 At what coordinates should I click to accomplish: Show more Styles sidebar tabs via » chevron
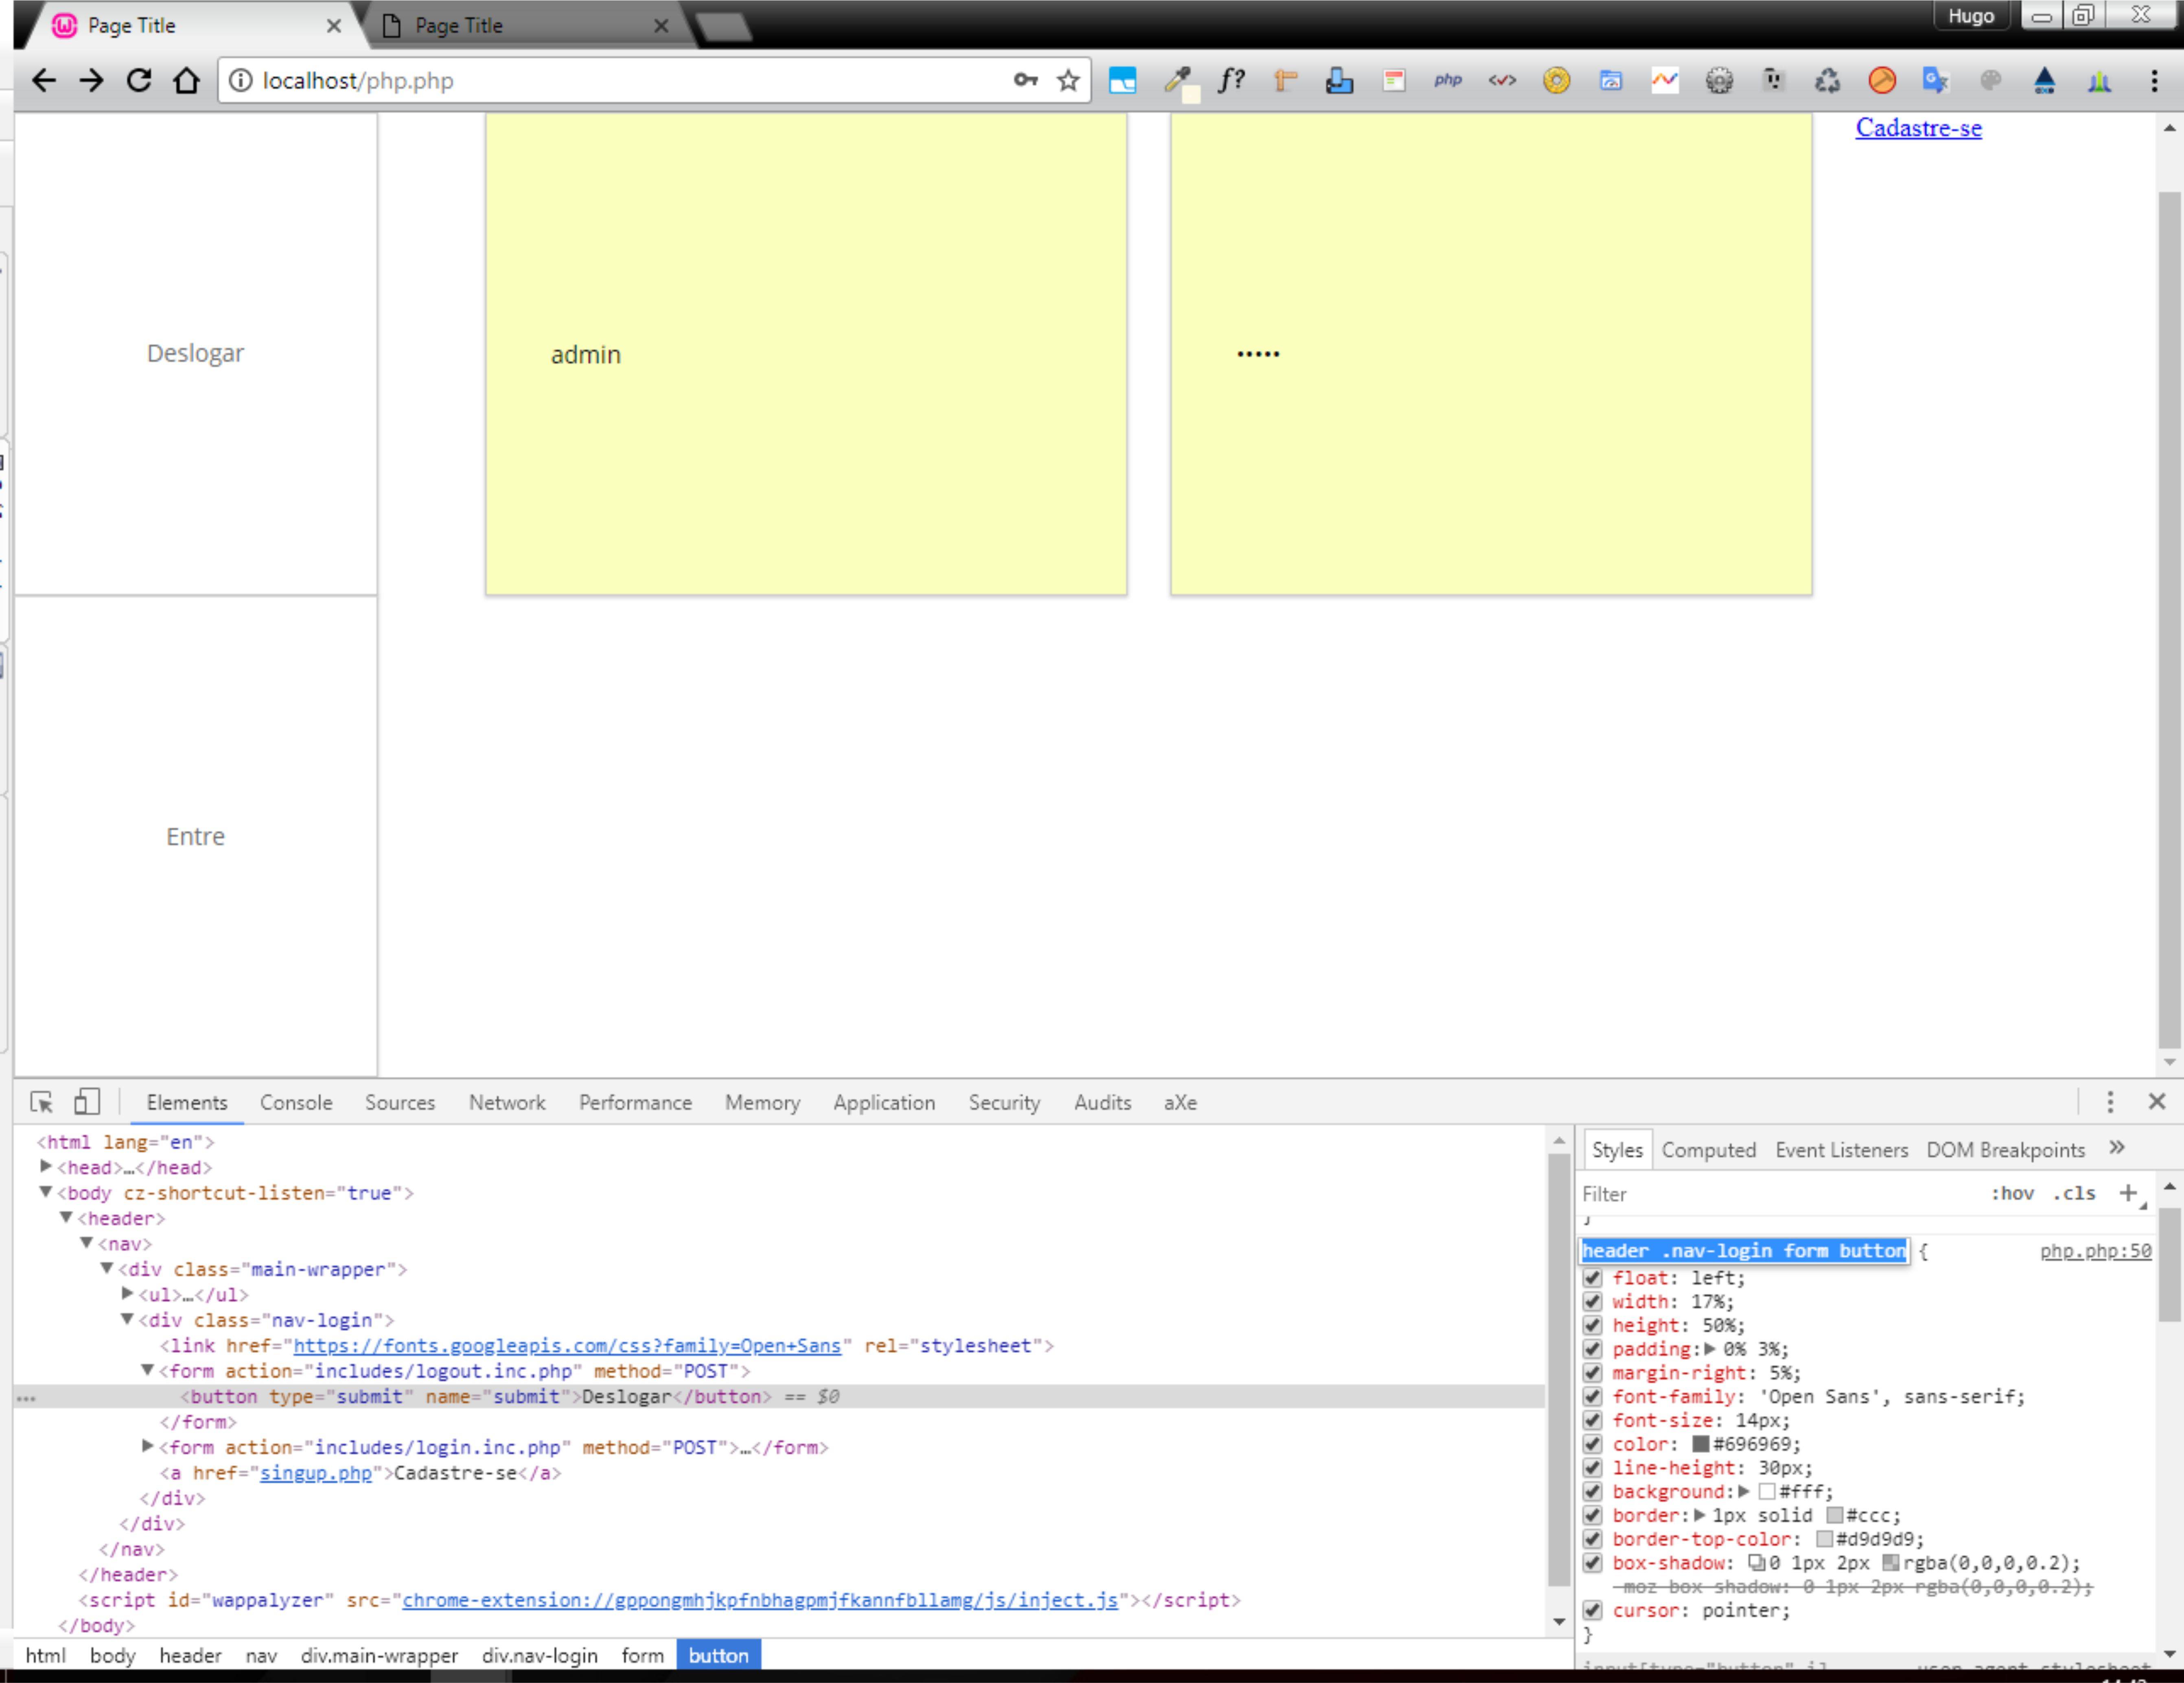2117,1148
